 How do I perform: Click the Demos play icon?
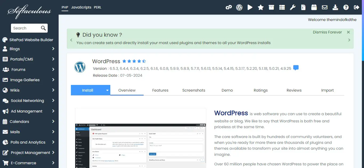pyautogui.click(x=250, y=7)
